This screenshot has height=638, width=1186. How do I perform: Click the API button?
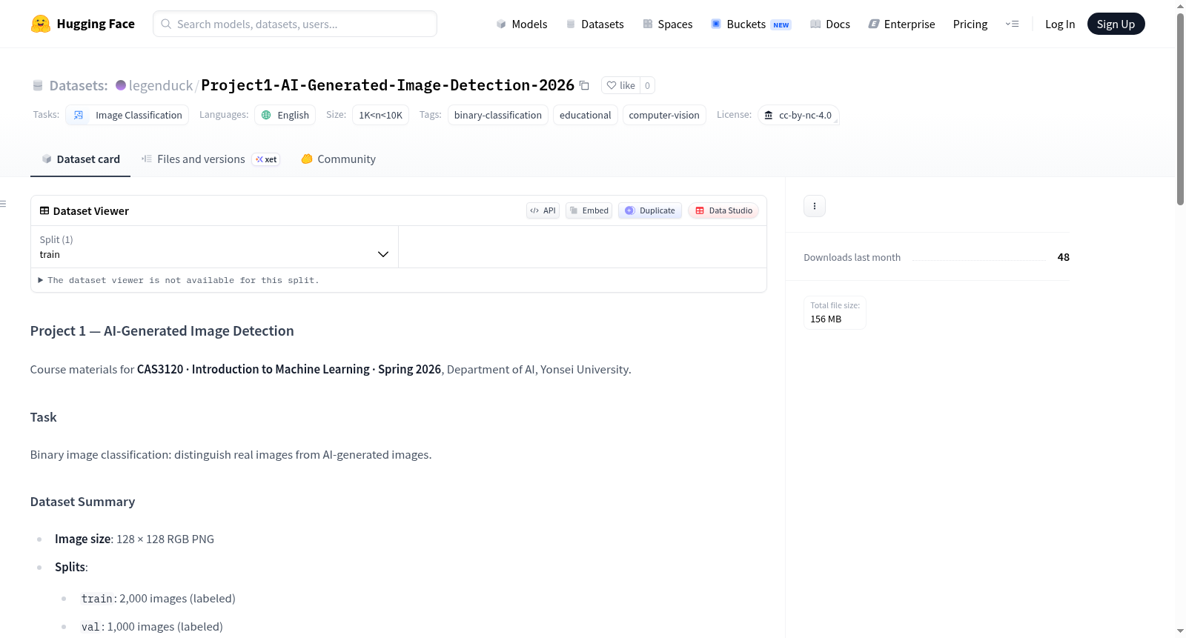[543, 210]
